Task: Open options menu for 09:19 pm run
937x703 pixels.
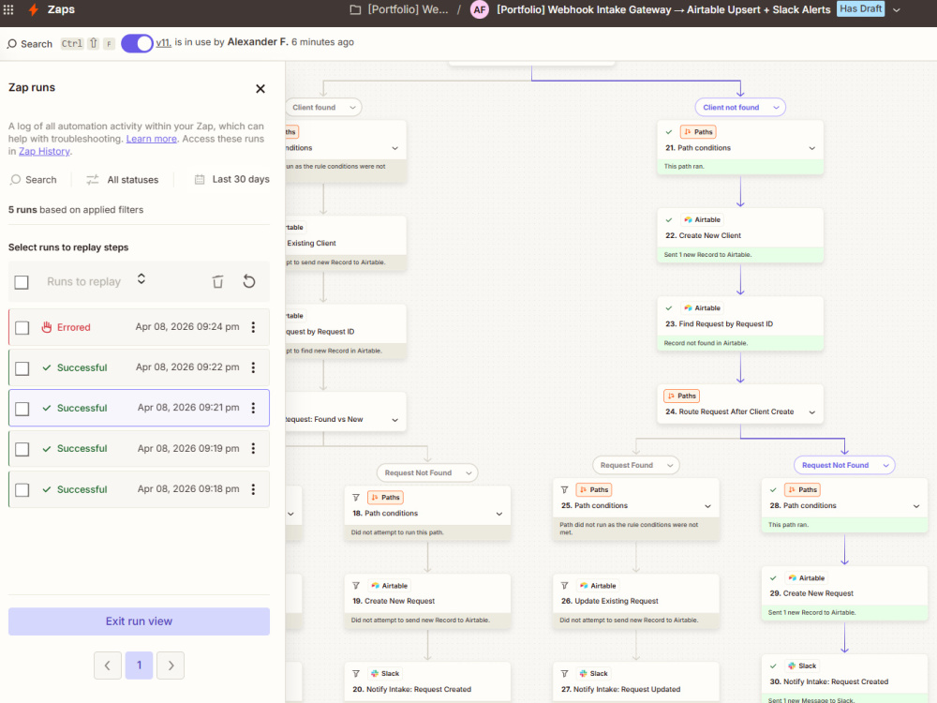Action: (x=253, y=448)
